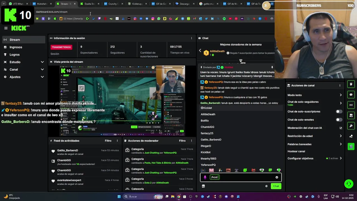The width and height of the screenshot is (357, 201).
Task: Switch to the Kicklet.app browser tab
Action: point(137,4)
